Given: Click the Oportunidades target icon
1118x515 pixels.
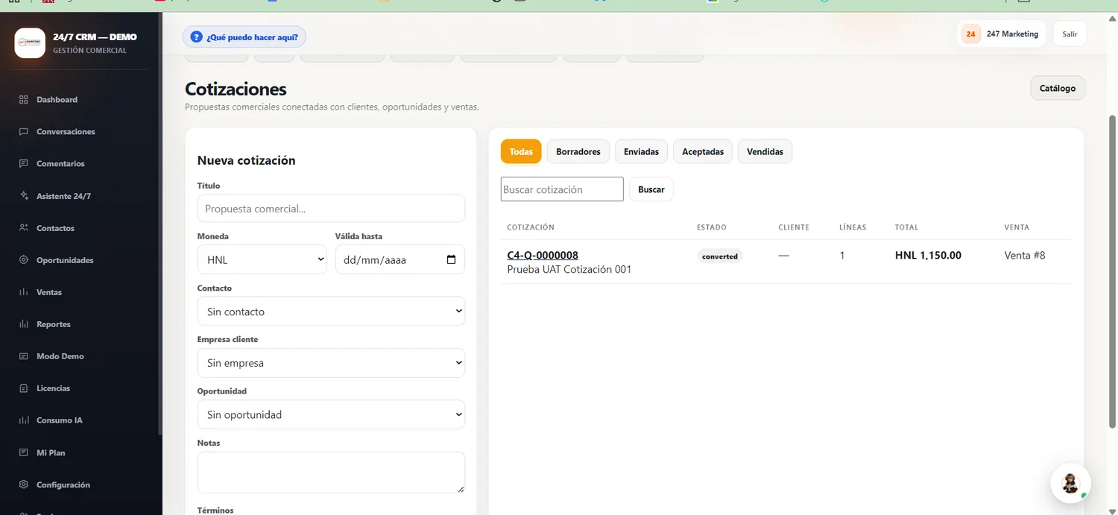Looking at the screenshot, I should point(23,260).
